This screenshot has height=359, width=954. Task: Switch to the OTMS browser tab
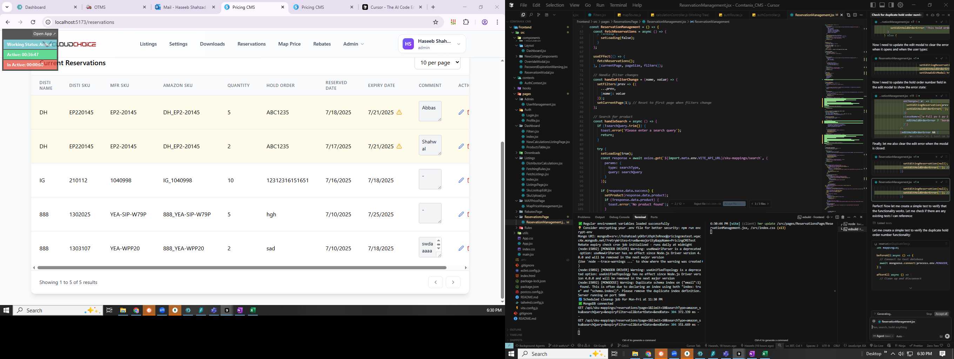[x=115, y=7]
